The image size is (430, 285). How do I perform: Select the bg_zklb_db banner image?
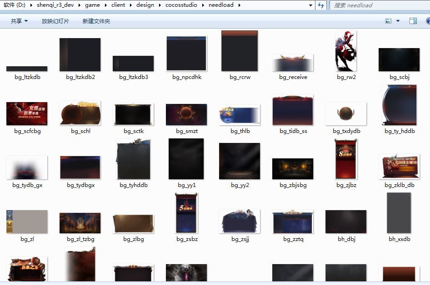tap(399, 167)
